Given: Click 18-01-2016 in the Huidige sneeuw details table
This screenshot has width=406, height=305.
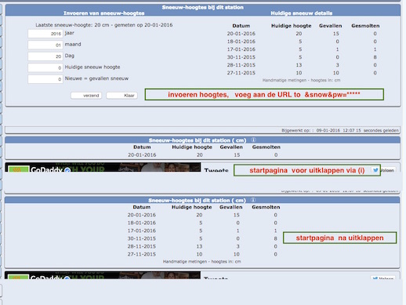Looking at the screenshot, I should [x=241, y=42].
